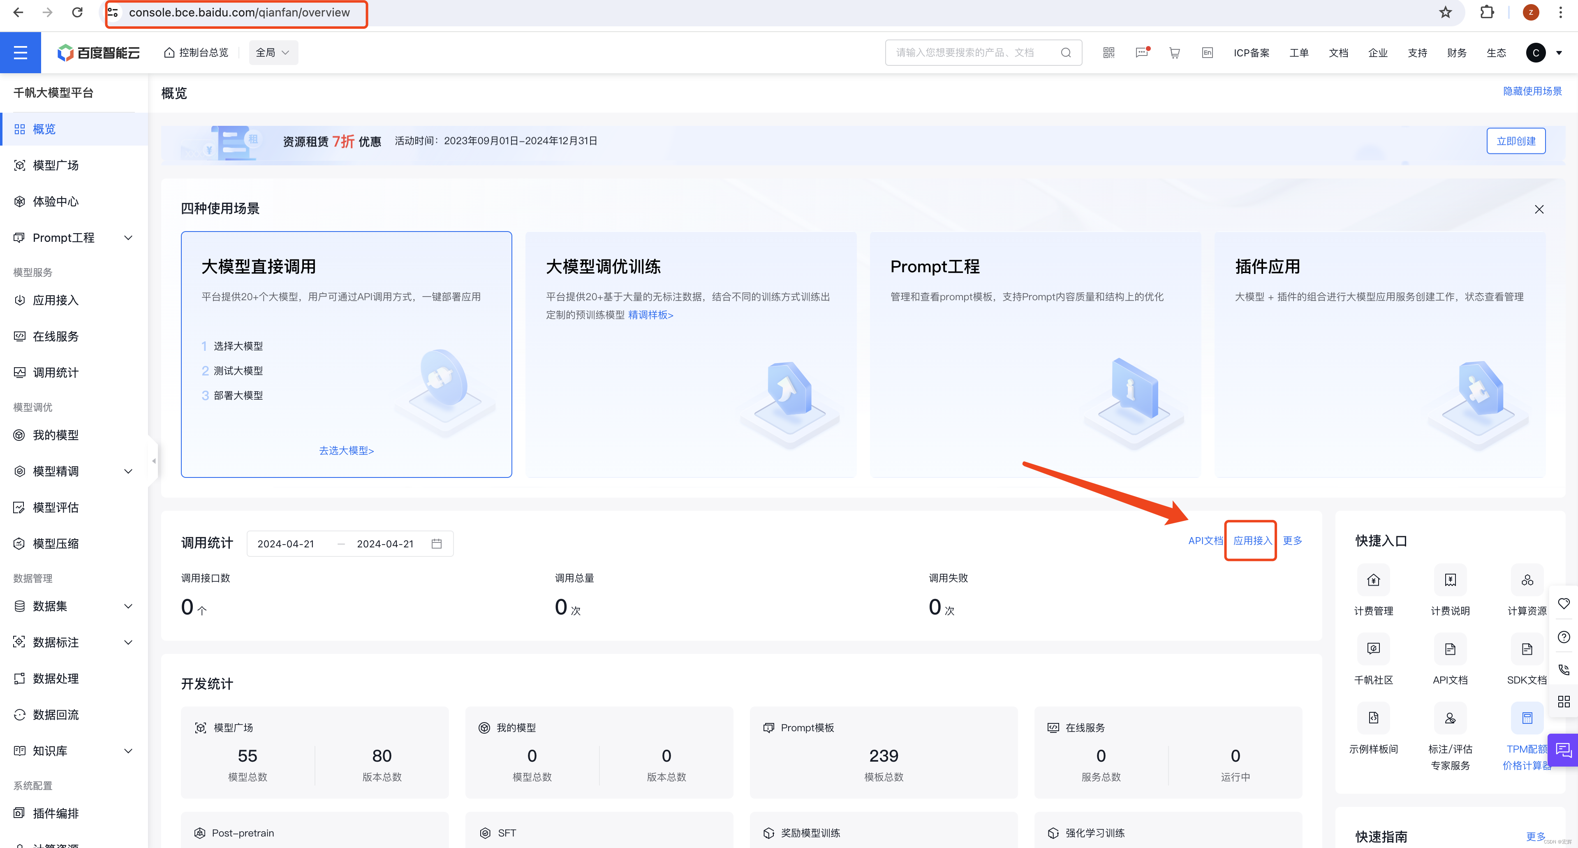Click the QR code icon in header
This screenshot has width=1578, height=848.
tap(1108, 53)
